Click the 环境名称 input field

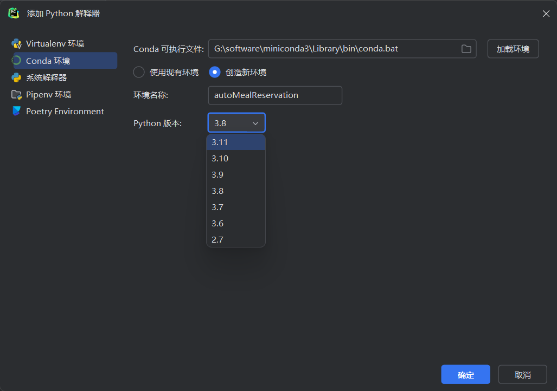tap(275, 95)
